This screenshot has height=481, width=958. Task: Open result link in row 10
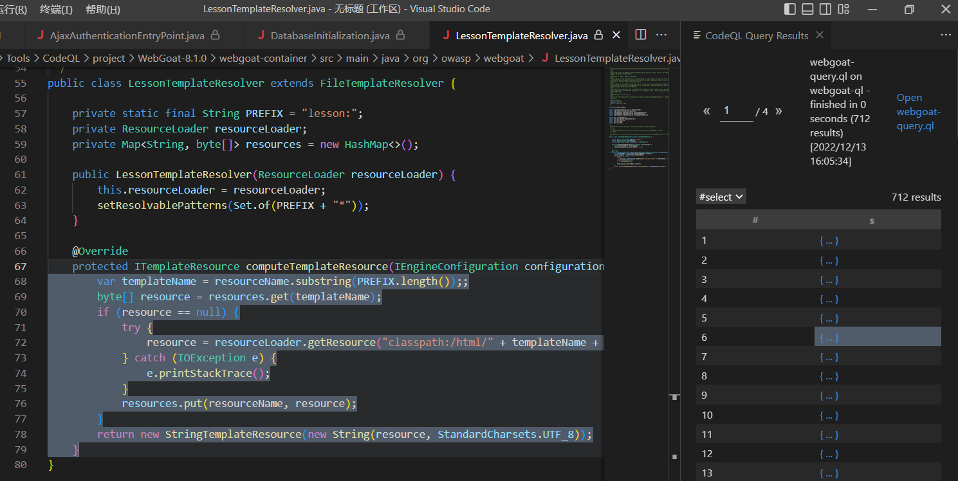click(x=829, y=415)
